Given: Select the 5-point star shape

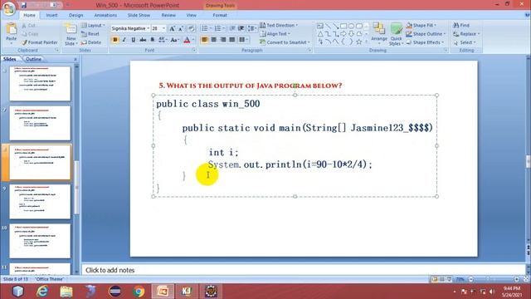Looking at the screenshot, I should [359, 42].
